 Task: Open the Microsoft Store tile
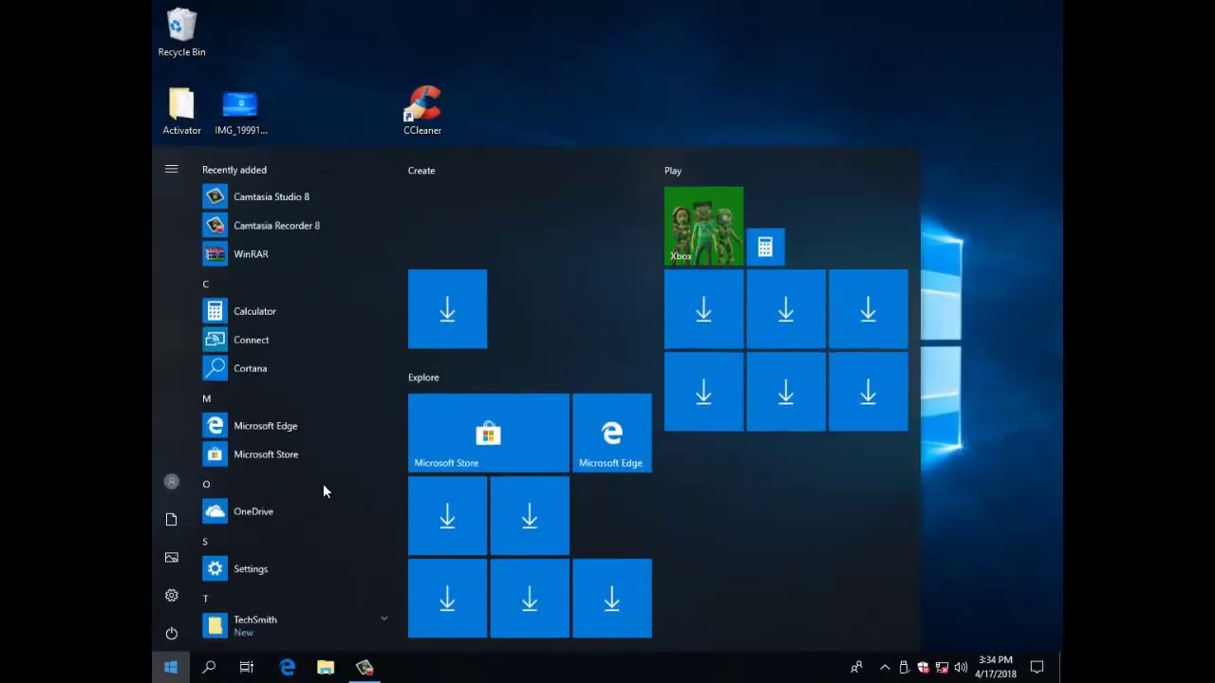489,433
